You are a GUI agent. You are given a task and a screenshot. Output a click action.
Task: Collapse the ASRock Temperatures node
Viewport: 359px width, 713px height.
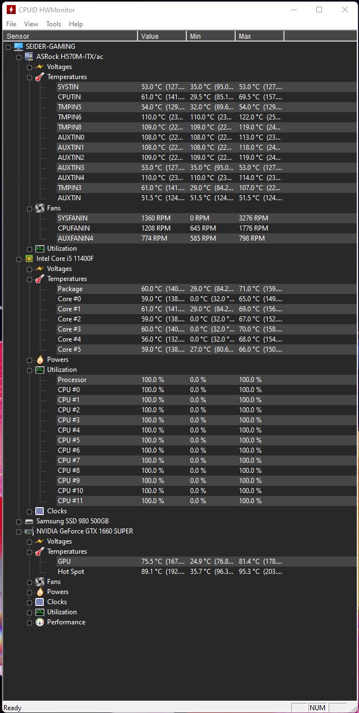tap(29, 77)
